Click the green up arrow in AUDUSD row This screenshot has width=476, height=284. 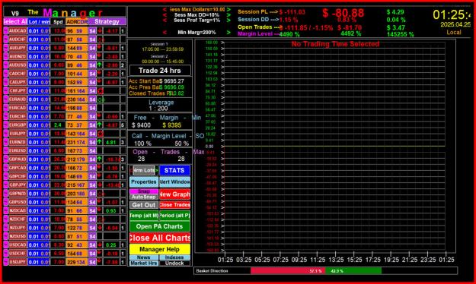pyautogui.click(x=100, y=65)
